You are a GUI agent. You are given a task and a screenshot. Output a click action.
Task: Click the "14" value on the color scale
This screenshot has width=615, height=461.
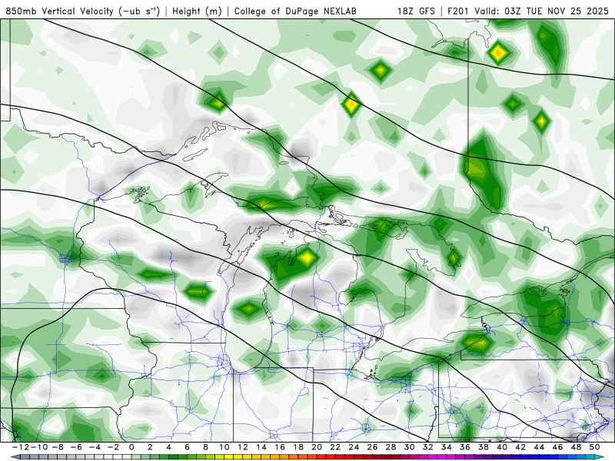(261, 447)
